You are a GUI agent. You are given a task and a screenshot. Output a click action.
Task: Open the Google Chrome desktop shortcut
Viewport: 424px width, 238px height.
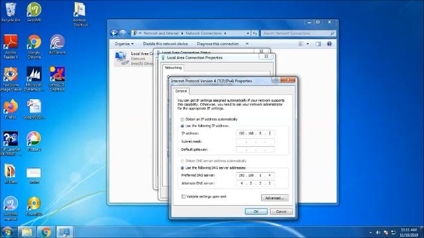34,47
